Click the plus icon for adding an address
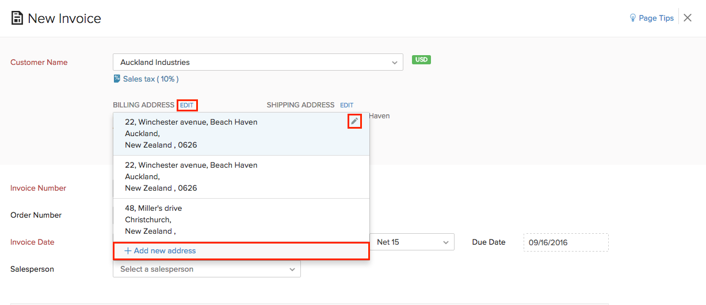 pyautogui.click(x=128, y=250)
